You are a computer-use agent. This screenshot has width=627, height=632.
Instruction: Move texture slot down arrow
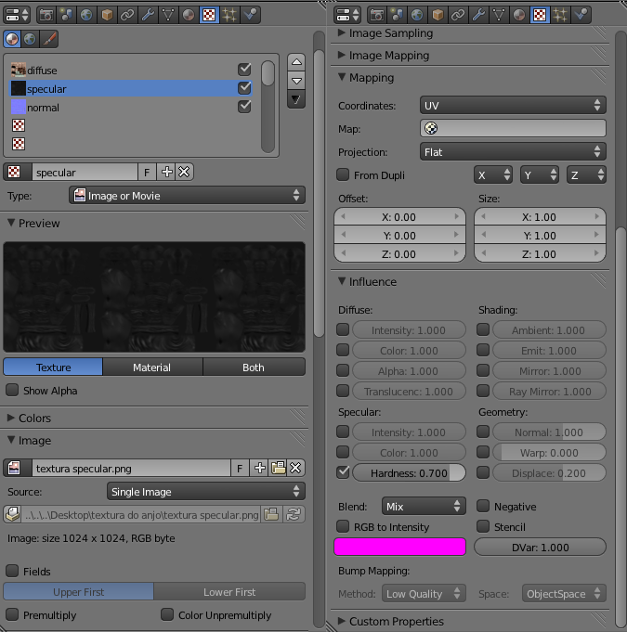point(296,81)
